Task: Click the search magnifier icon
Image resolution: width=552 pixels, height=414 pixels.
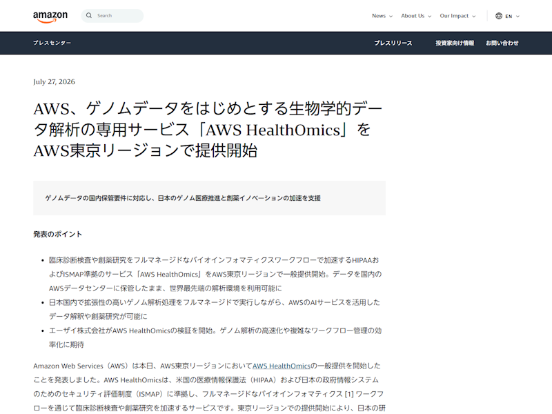Action: 89,15
